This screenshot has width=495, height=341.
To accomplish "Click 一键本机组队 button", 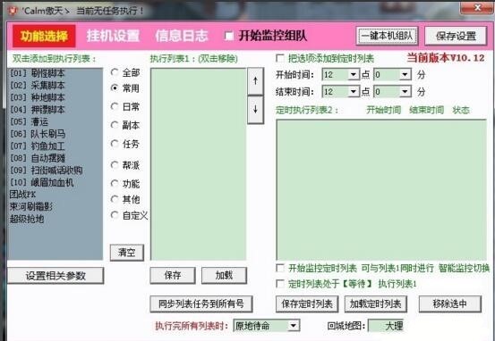I will click(387, 36).
